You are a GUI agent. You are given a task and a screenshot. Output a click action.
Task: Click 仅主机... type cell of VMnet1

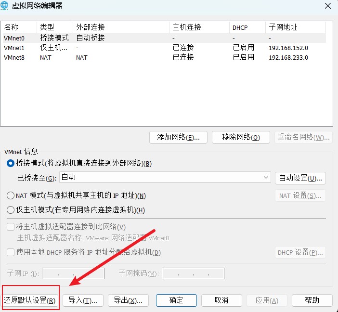[53, 48]
